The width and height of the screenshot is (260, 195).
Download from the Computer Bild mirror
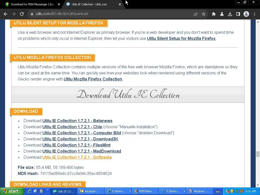[x=82, y=133]
